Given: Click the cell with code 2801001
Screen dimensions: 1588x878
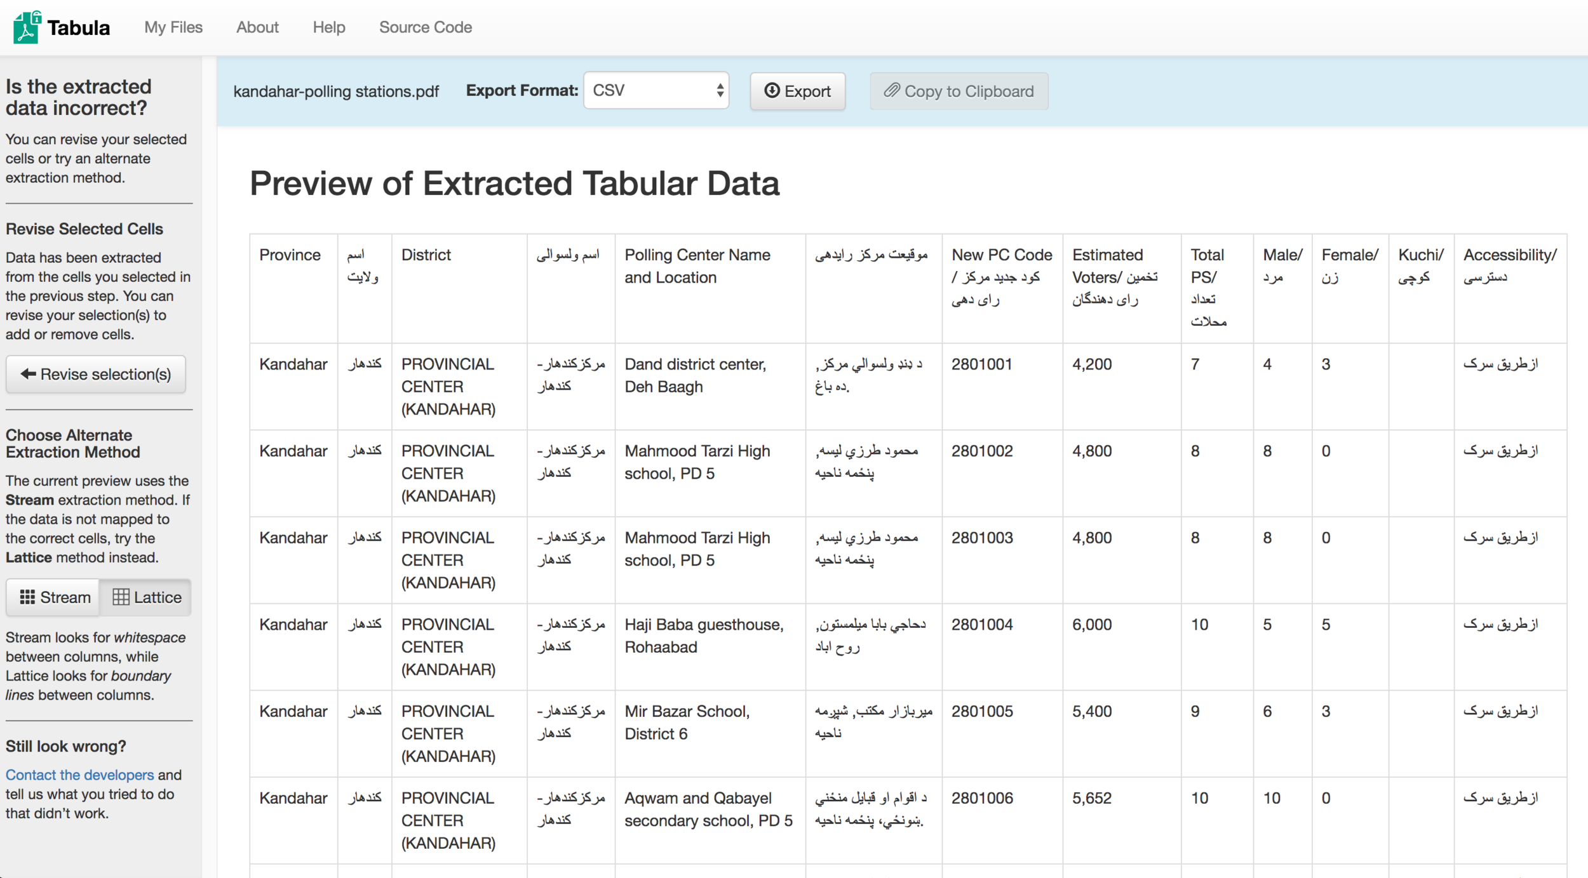Looking at the screenshot, I should (x=1002, y=386).
